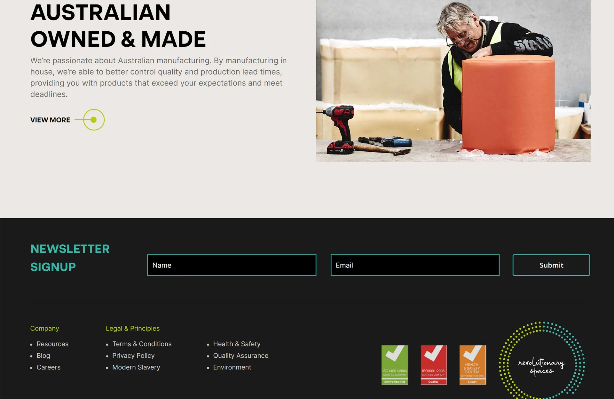Open the Careers page link
Image resolution: width=614 pixels, height=399 pixels.
[x=48, y=367]
